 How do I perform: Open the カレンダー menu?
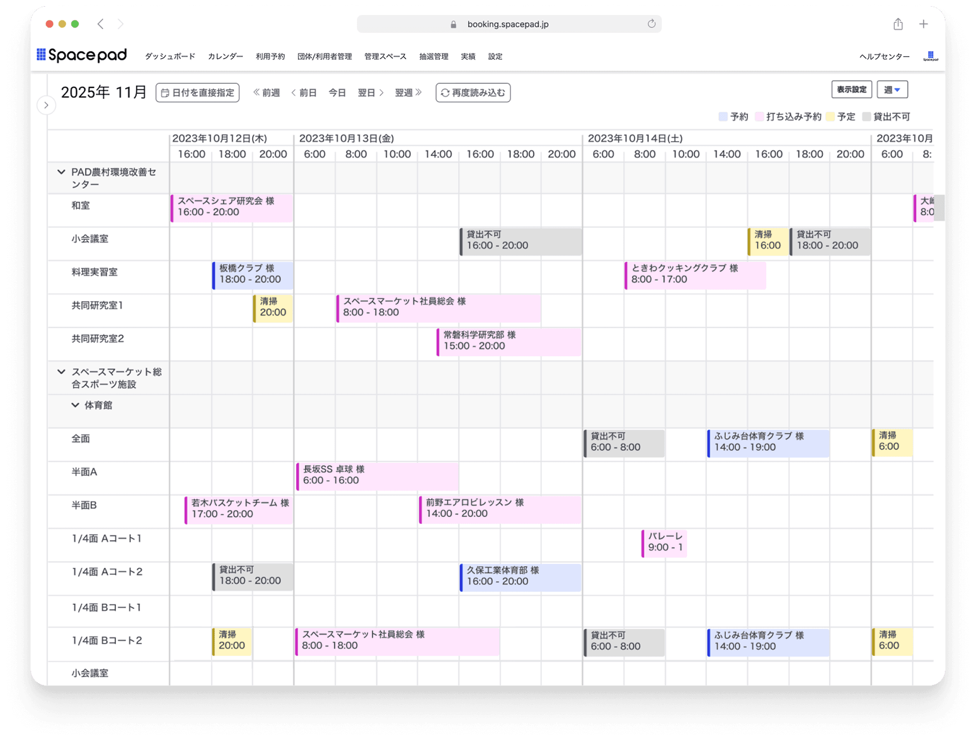tap(225, 57)
